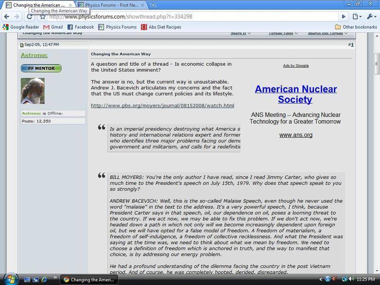Open the Abs Diet Recipes bookmark
Screen dimensions: 380x285
click(x=161, y=27)
